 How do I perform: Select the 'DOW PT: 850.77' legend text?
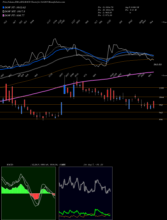[15, 15]
